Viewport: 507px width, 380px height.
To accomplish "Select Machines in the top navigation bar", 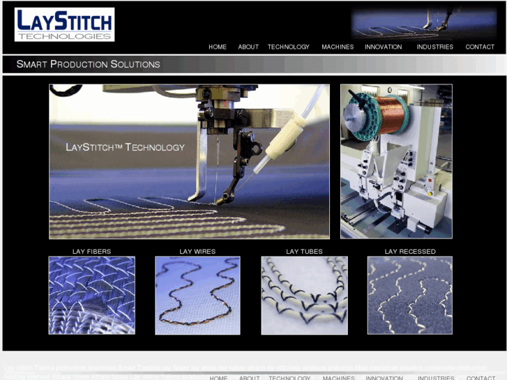I will pyautogui.click(x=338, y=47).
